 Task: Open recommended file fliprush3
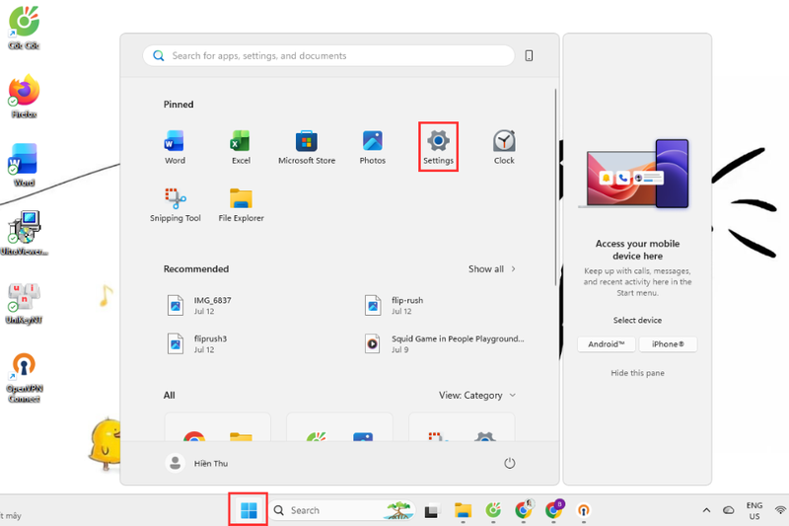coord(196,343)
